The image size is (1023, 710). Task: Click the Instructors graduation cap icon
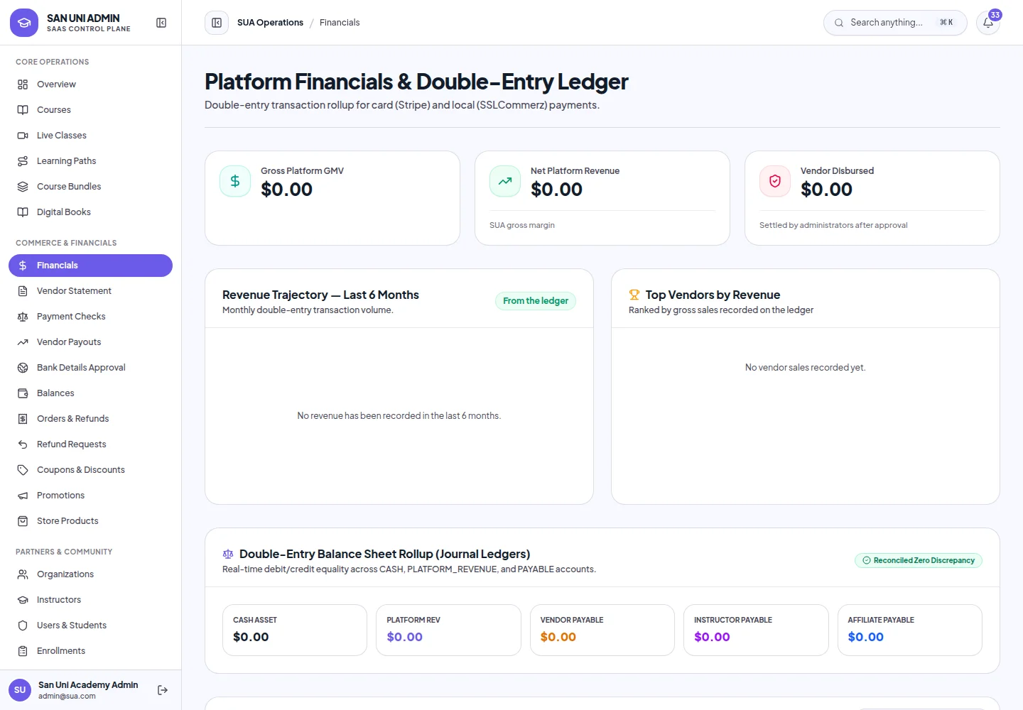coord(23,600)
